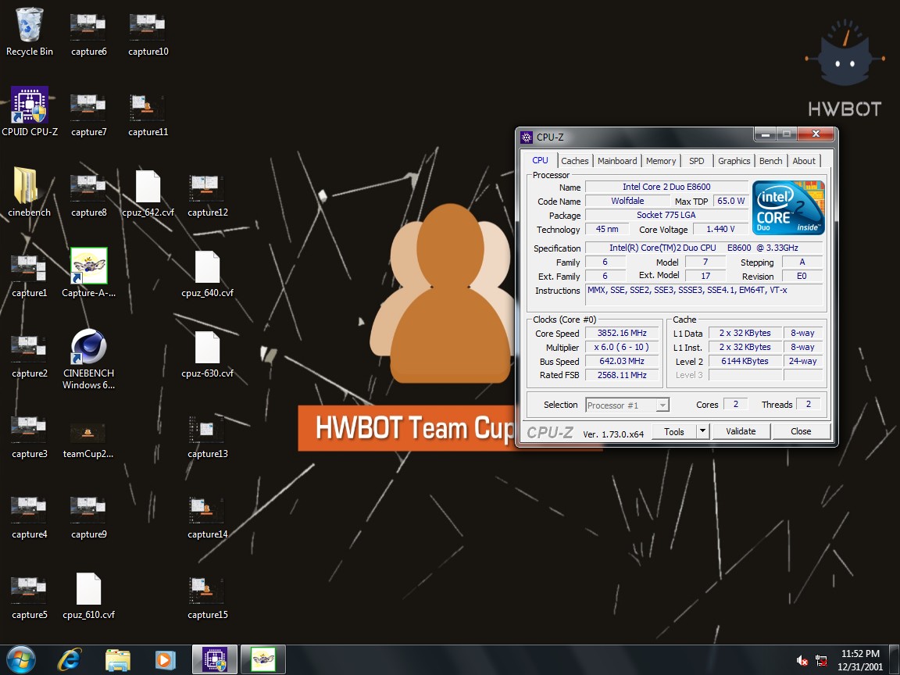The image size is (900, 675).
Task: Open the Bench tab
Action: coord(771,161)
